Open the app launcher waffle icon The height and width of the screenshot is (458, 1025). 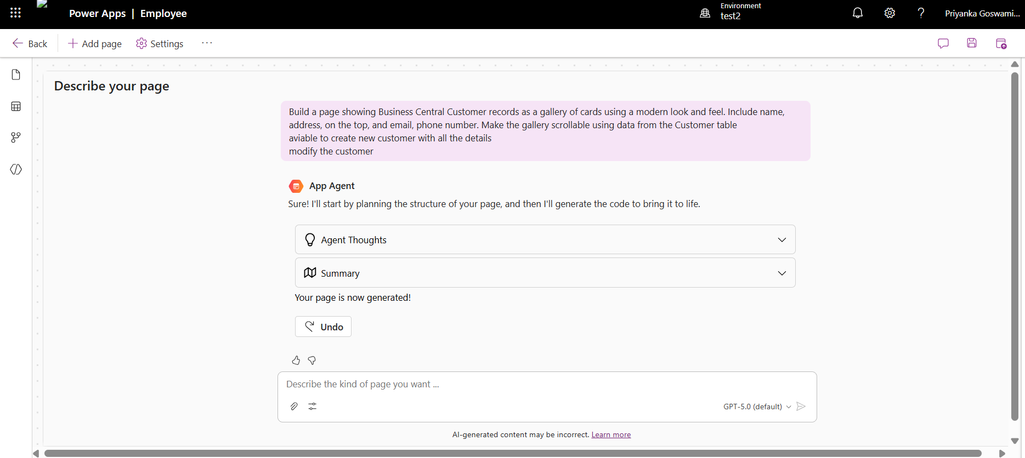15,13
